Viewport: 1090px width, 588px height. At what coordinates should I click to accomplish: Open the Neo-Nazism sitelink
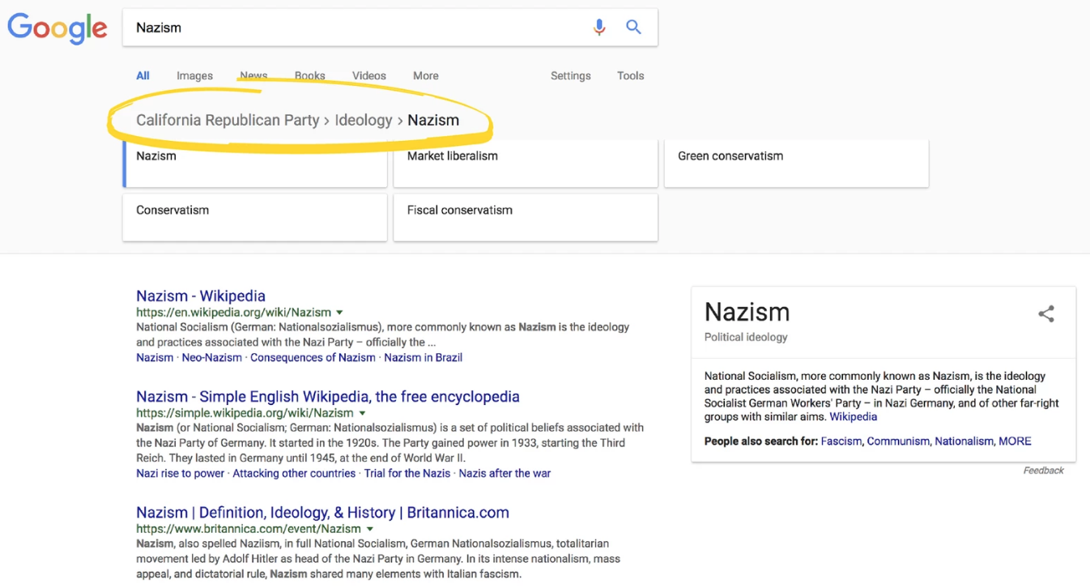[x=211, y=357]
